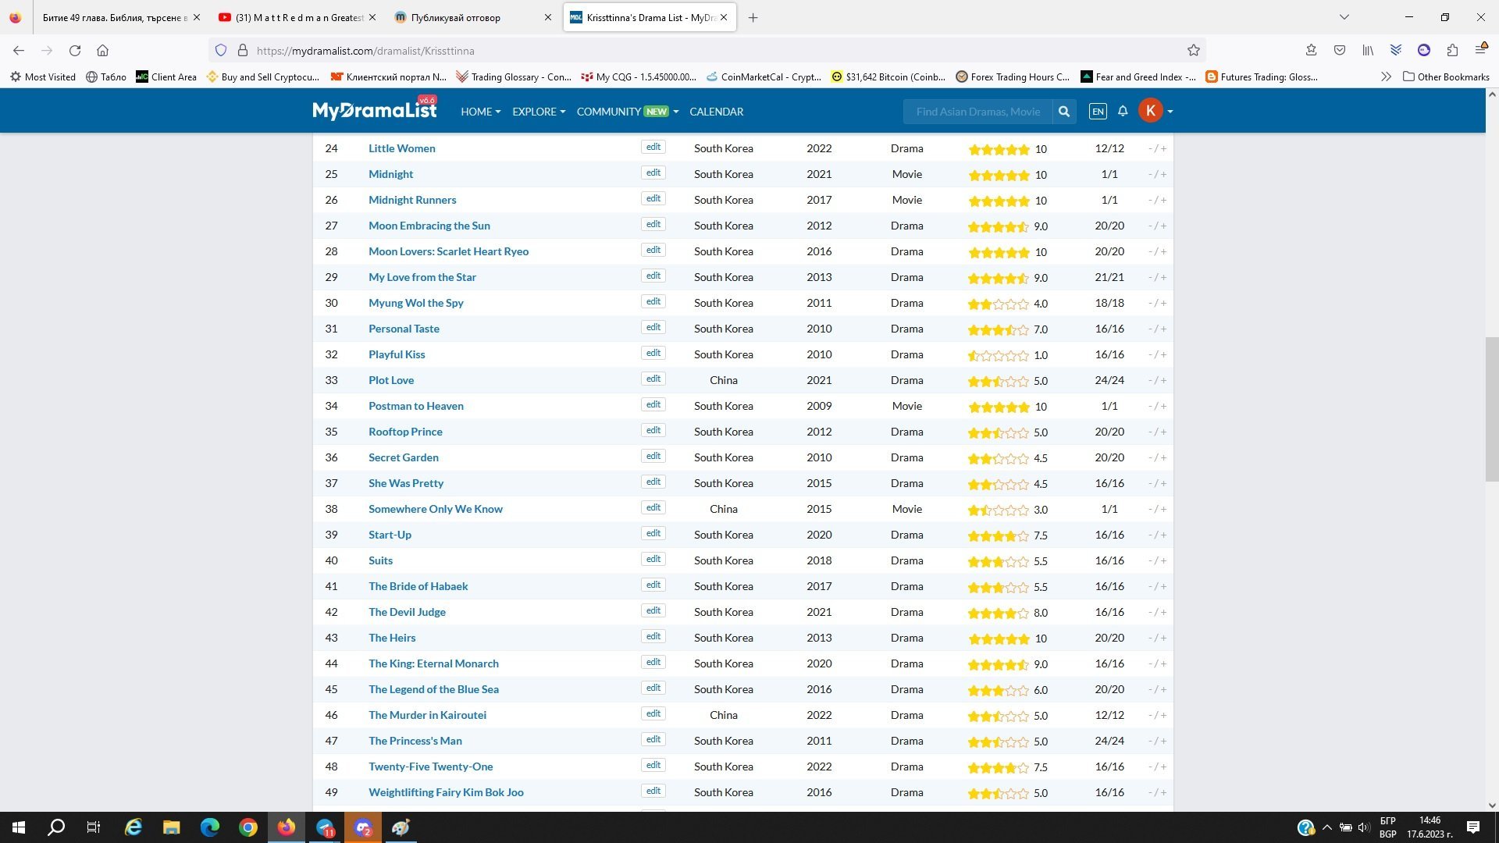This screenshot has width=1499, height=843.
Task: Click the MyDramaList search magnifier icon
Action: point(1063,112)
